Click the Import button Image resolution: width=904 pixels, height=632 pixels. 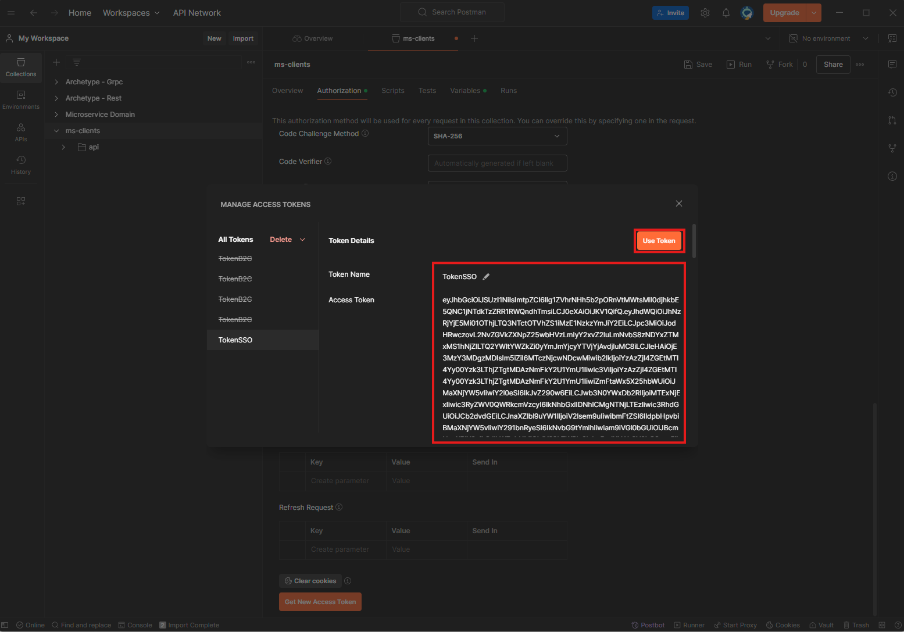pyautogui.click(x=243, y=38)
